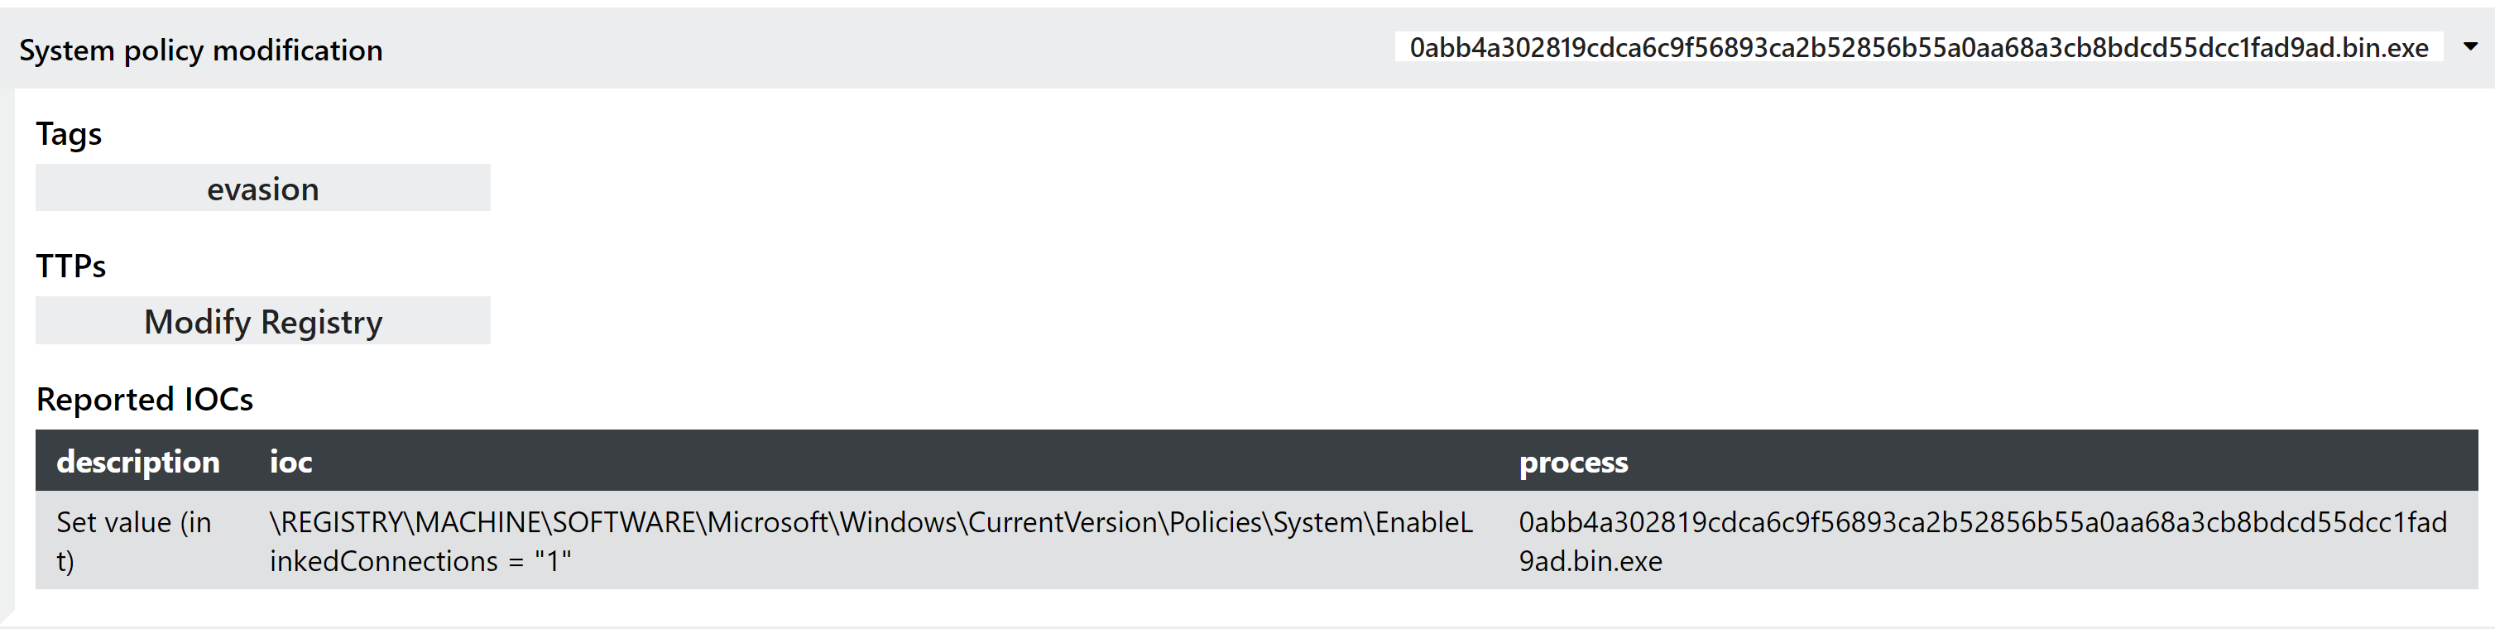Open the Modify Registry TTP
This screenshot has width=2495, height=629.
click(262, 321)
